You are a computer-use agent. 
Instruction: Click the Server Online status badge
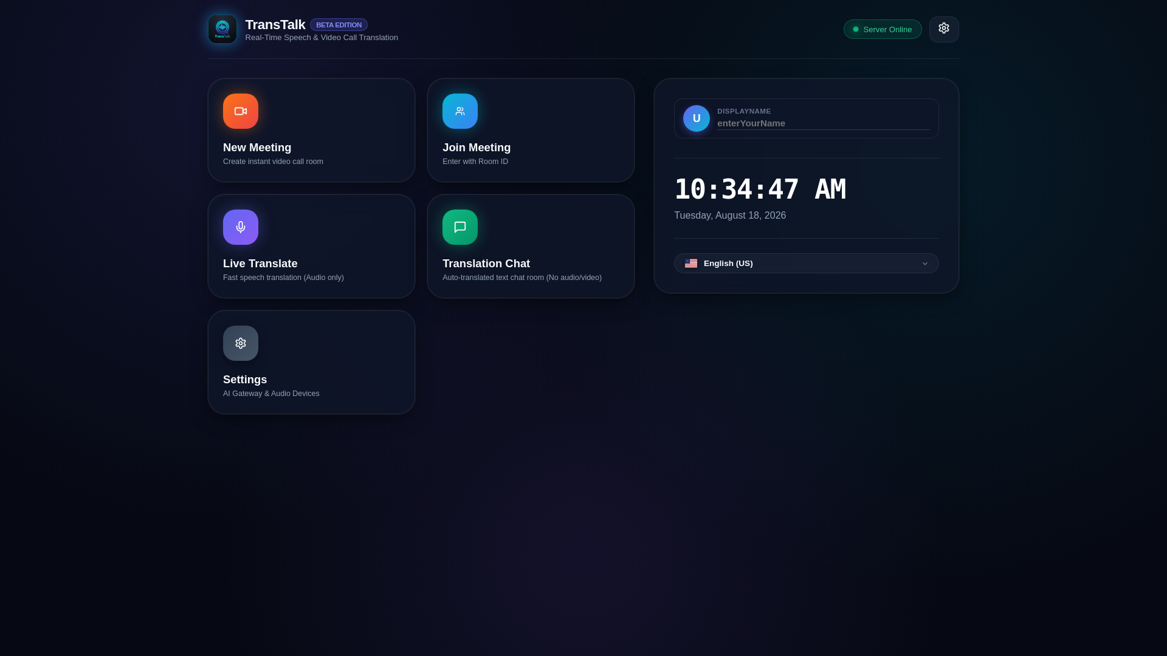tap(883, 29)
